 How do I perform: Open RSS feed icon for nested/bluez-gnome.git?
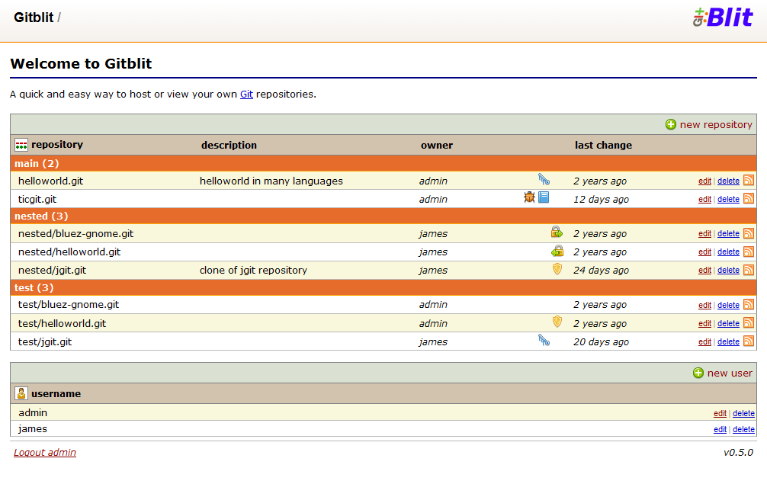pos(749,233)
